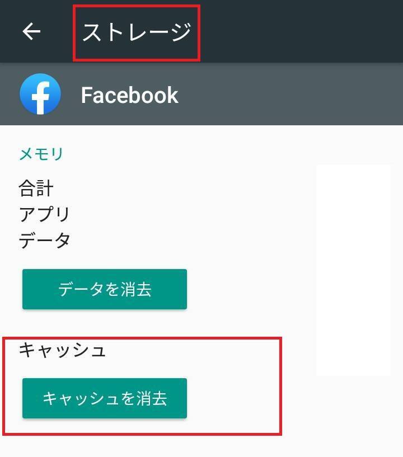Click the blank white values panel at right
The height and width of the screenshot is (457, 403).
point(353,270)
